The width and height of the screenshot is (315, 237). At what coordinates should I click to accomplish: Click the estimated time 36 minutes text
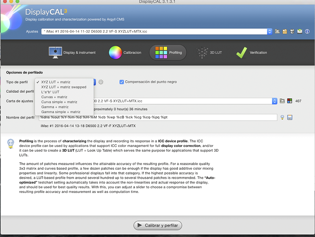(x=120, y=109)
